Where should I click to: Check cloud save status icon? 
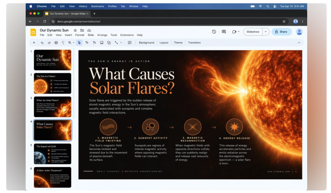point(89,30)
